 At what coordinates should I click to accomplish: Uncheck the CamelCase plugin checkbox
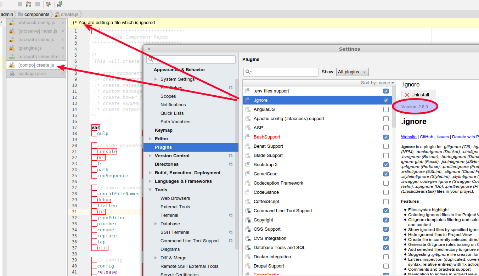click(386, 174)
